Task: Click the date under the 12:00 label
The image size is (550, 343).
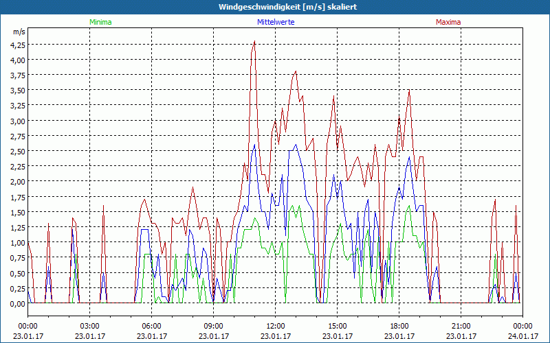Action: tap(276, 336)
